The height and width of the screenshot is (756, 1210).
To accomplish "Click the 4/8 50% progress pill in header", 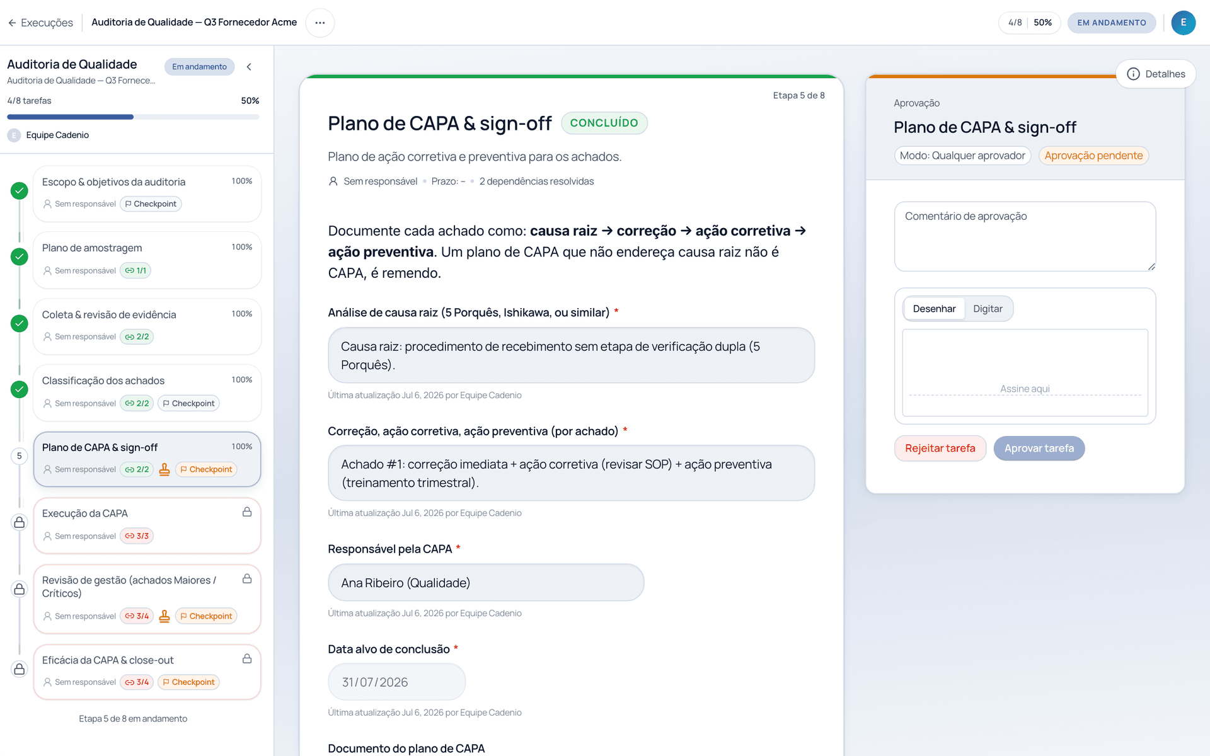I will point(1029,23).
